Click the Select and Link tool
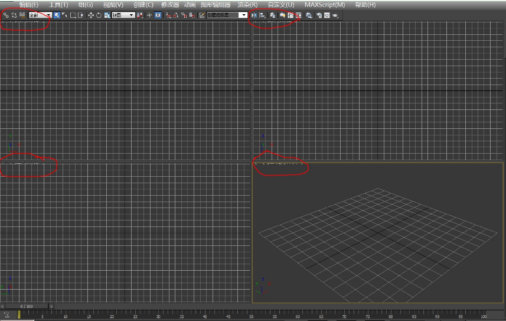This screenshot has width=506, height=321. [6, 15]
